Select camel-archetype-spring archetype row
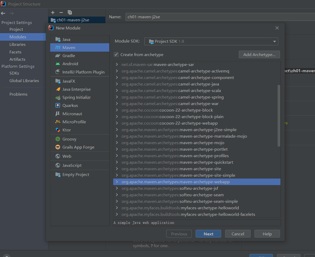The height and width of the screenshot is (257, 315). tap(197, 97)
